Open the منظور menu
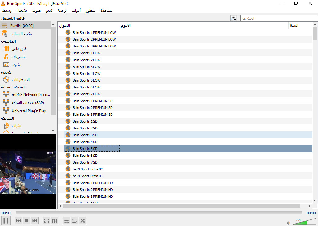The image size is (318, 226). click(x=90, y=11)
